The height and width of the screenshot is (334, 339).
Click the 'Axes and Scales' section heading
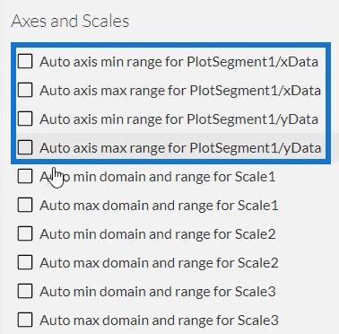pos(70,22)
